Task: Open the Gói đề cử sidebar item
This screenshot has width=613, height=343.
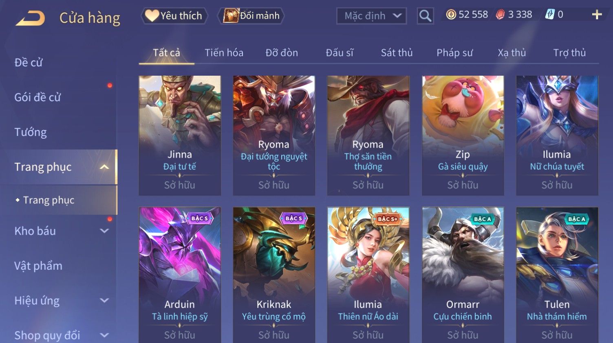Action: click(x=37, y=97)
